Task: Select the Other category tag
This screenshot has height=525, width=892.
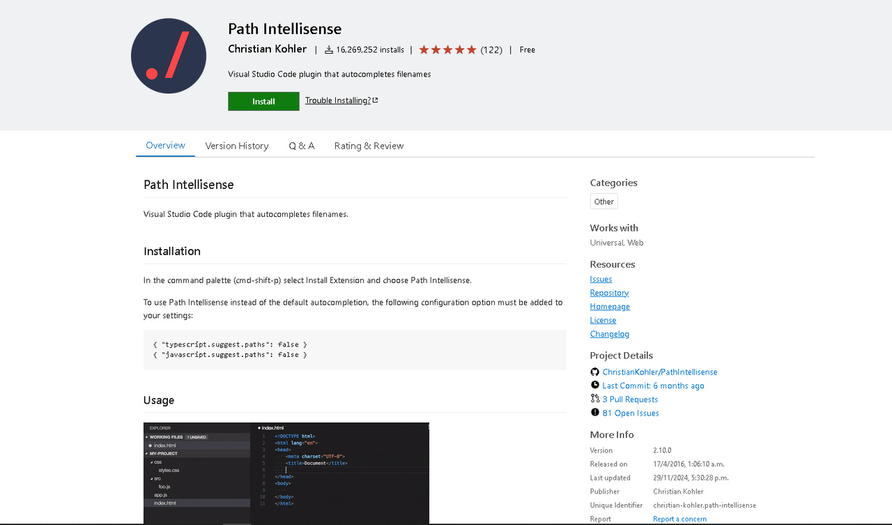Action: tap(604, 201)
